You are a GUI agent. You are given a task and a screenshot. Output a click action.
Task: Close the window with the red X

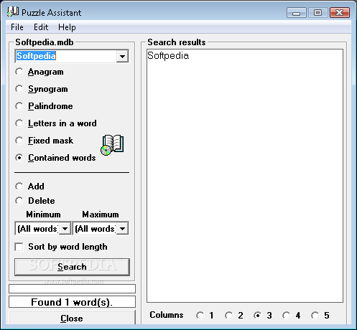340,13
